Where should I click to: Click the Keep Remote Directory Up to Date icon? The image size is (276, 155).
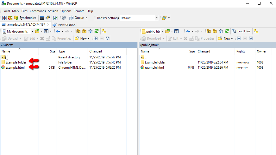pos(55,18)
